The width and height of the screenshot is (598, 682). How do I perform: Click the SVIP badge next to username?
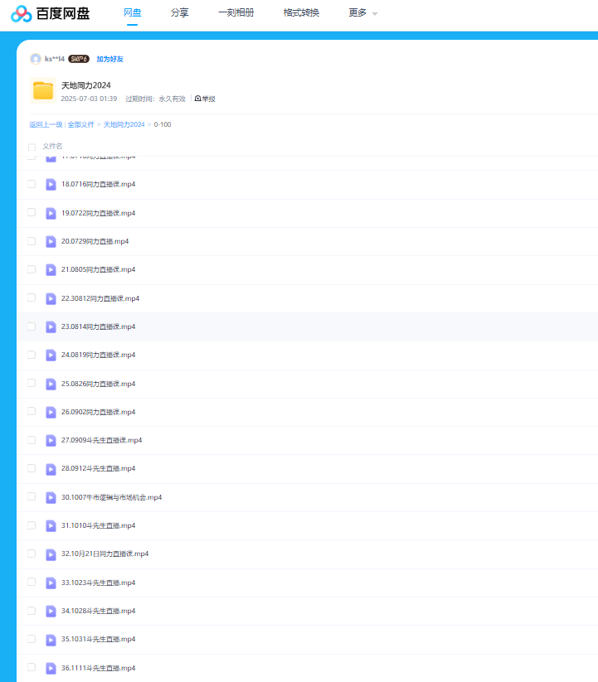[79, 59]
